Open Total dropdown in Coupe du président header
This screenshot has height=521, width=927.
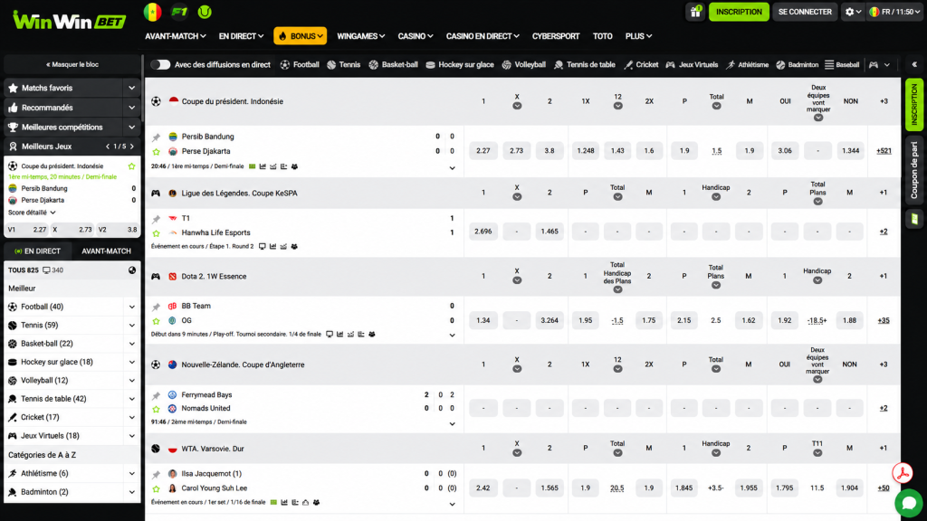(717, 107)
